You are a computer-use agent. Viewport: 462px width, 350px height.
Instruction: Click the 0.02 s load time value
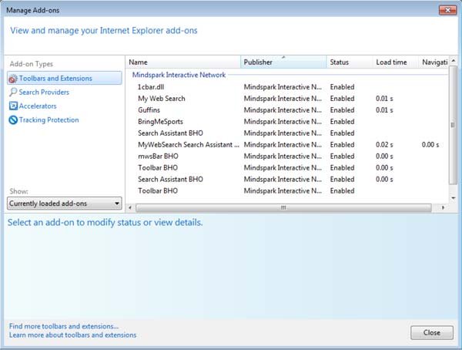(x=384, y=145)
